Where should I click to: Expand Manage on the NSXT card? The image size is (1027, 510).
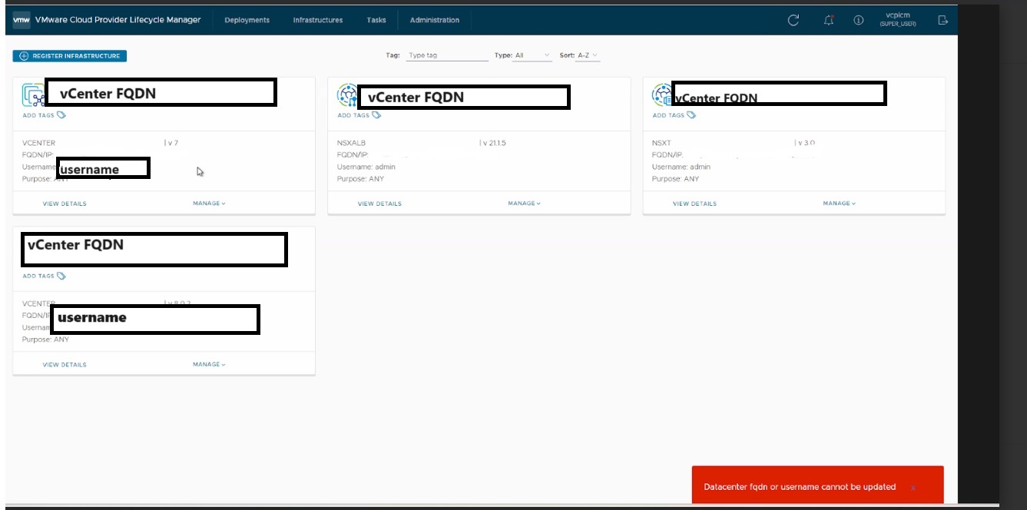[x=839, y=204]
